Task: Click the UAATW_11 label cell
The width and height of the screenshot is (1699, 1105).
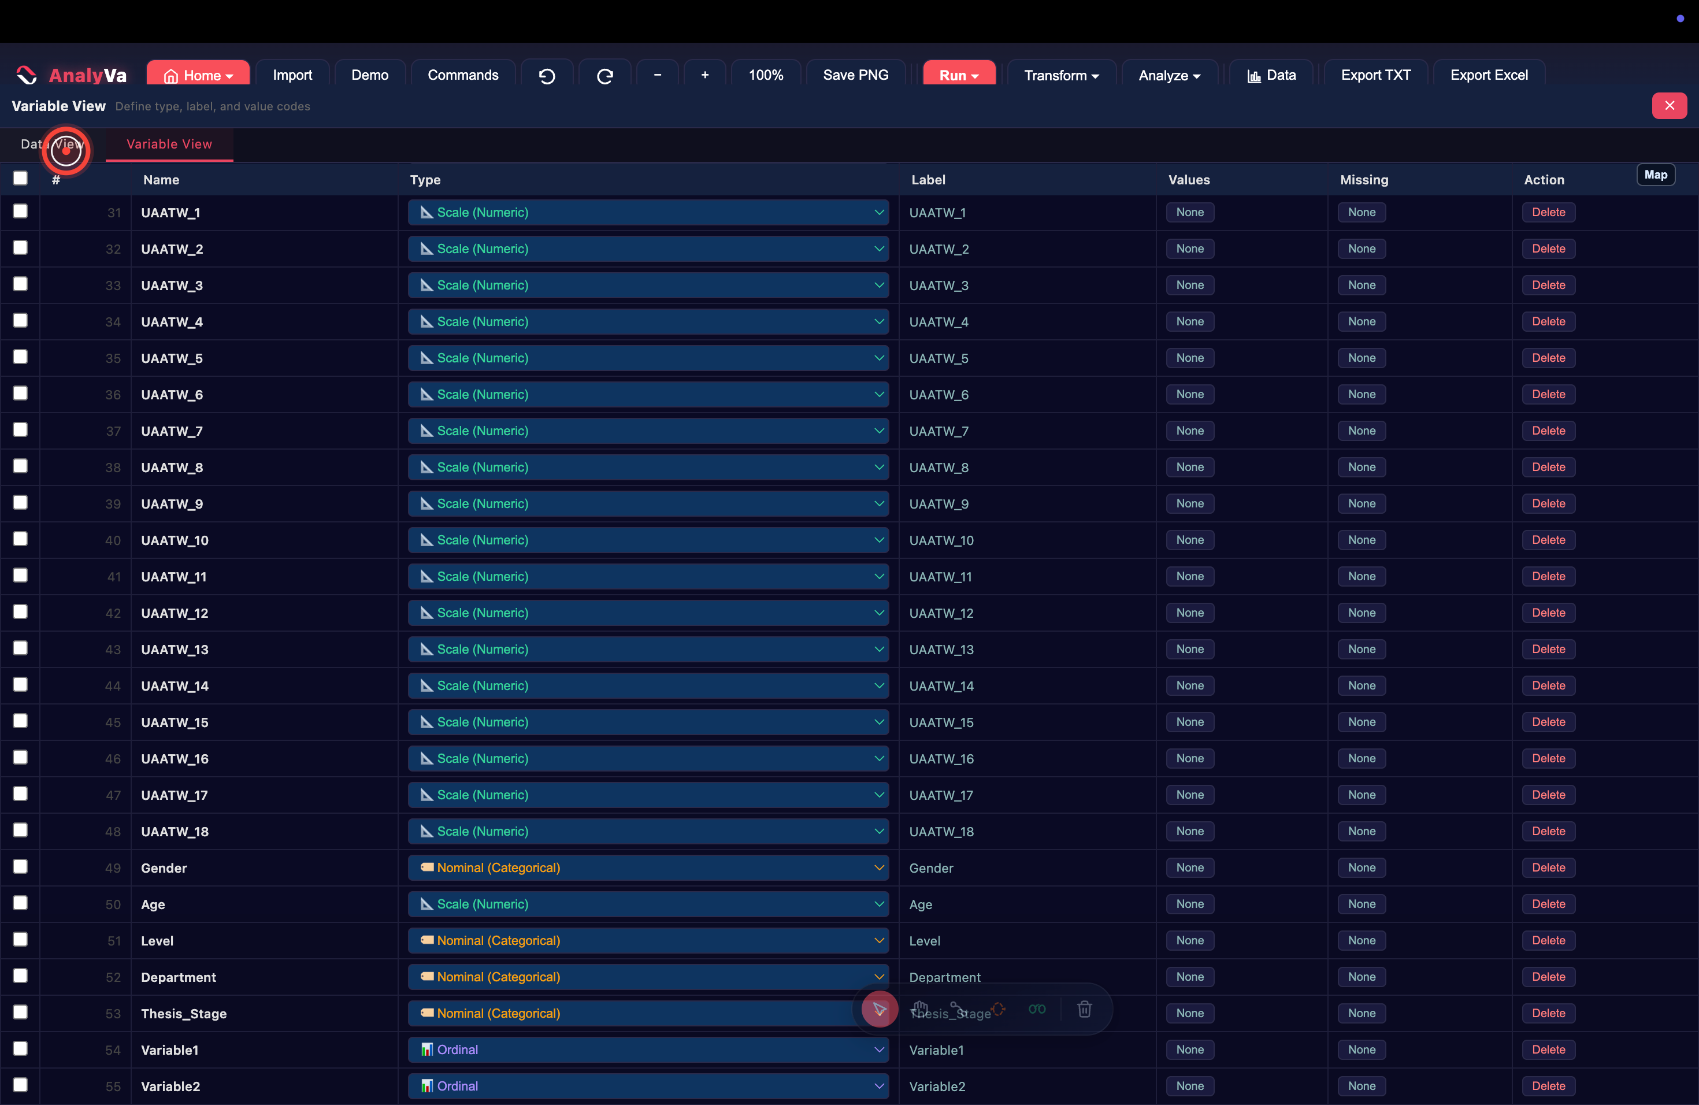Action: tap(1027, 577)
